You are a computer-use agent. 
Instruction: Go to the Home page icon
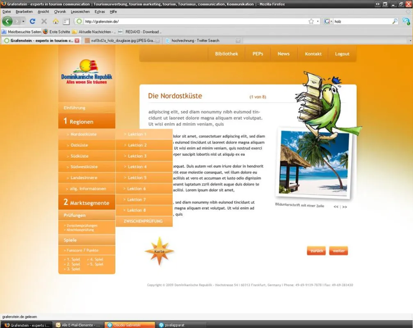[x=56, y=21]
